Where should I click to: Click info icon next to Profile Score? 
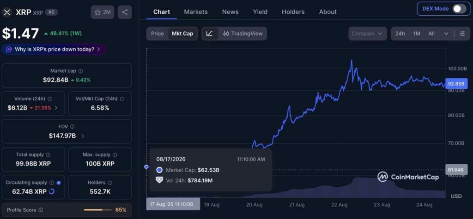coord(41,210)
